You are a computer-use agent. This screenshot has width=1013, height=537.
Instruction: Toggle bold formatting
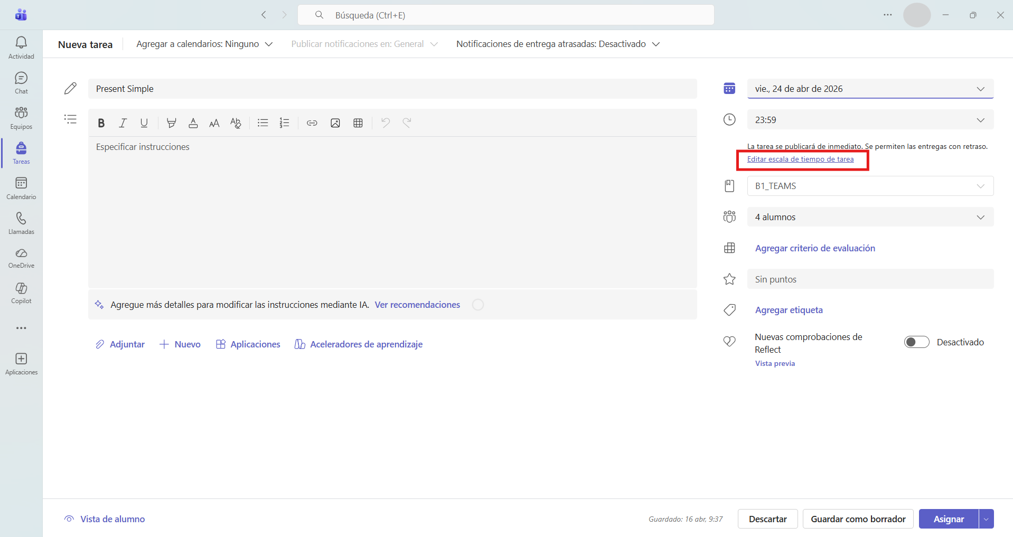pyautogui.click(x=101, y=123)
